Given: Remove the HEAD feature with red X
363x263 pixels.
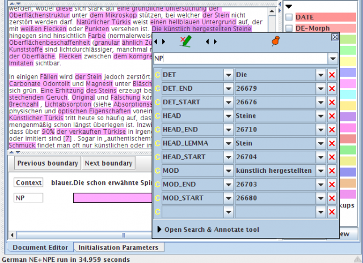Looking at the screenshot, I should click(x=332, y=116).
